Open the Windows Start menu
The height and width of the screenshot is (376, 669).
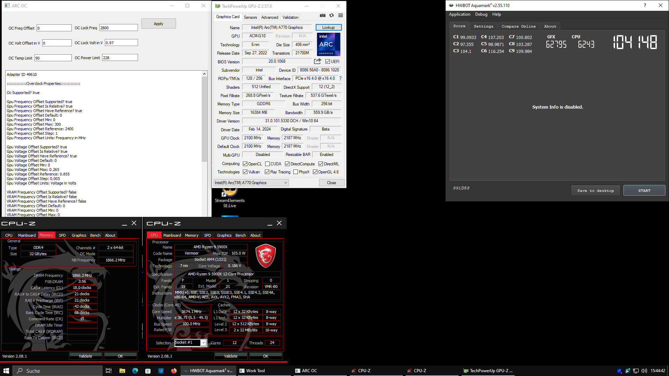pos(6,371)
